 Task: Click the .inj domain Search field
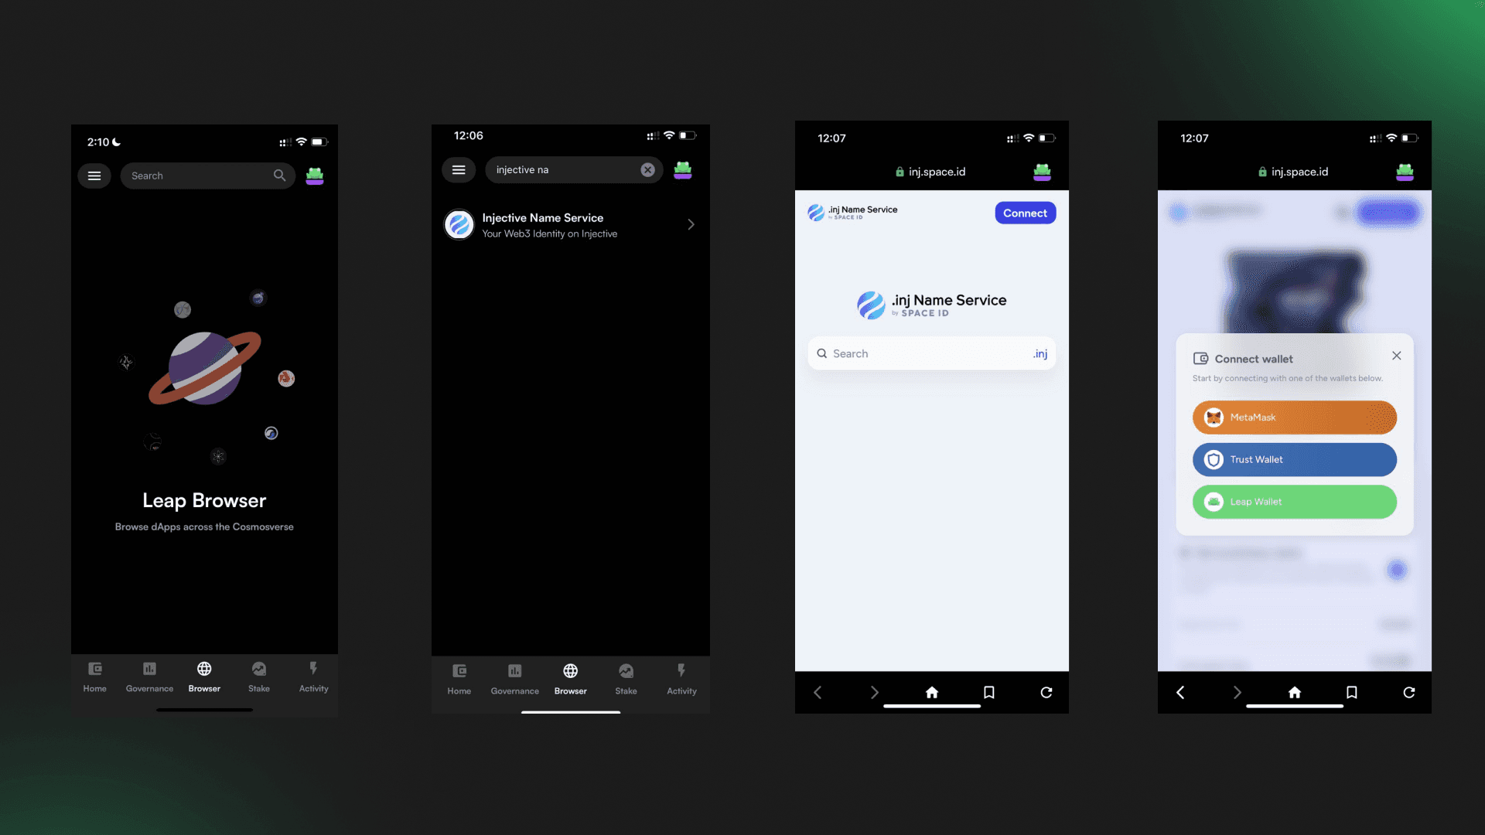931,354
